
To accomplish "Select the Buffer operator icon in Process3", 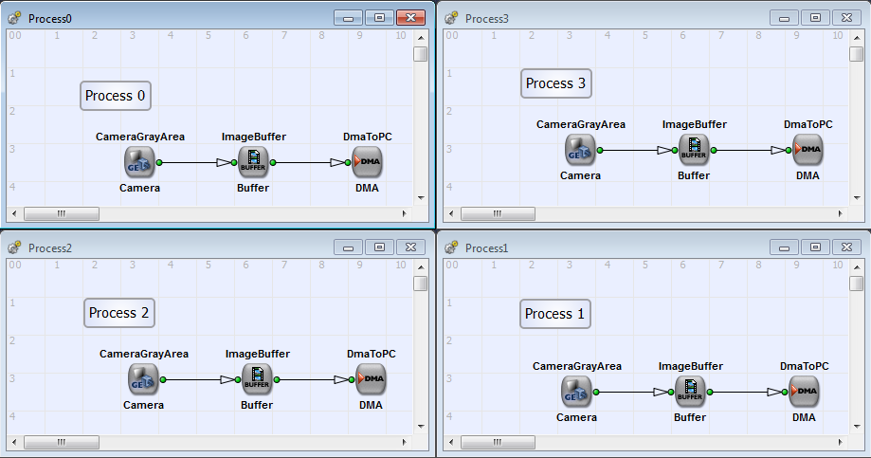I will pyautogui.click(x=694, y=150).
